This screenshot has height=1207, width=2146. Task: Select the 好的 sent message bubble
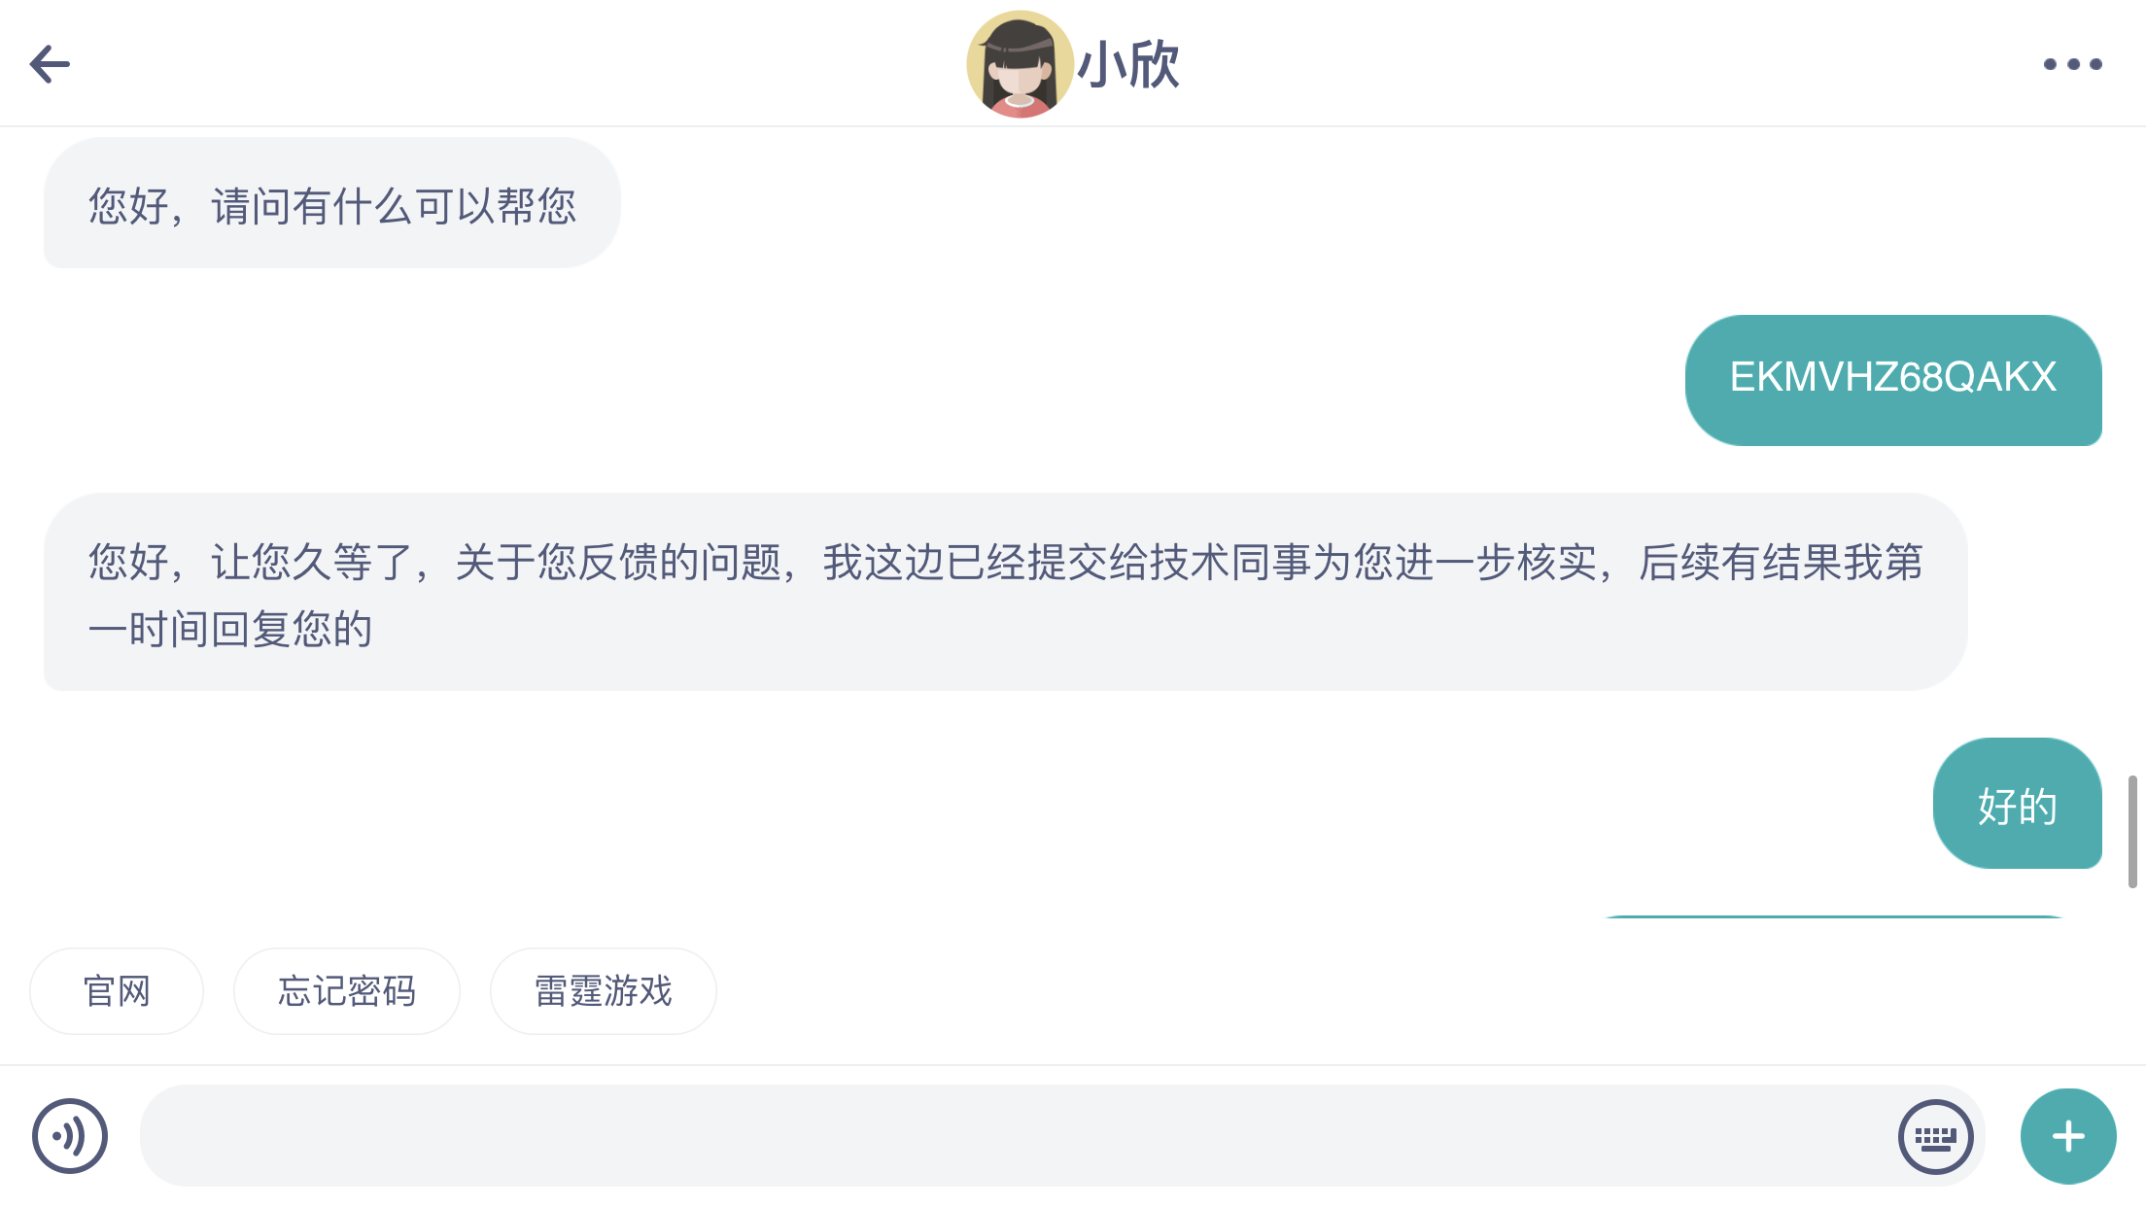click(x=2017, y=804)
